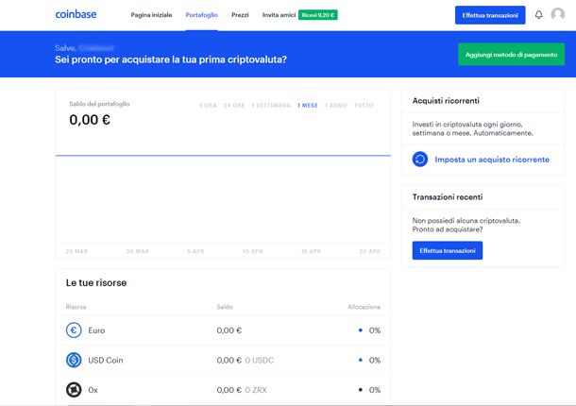The image size is (576, 406).
Task: Click the 0,00 € portfolio balance
Action: pos(90,120)
